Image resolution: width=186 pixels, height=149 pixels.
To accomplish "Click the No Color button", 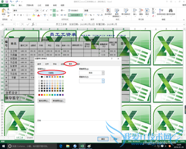I will [51, 73].
